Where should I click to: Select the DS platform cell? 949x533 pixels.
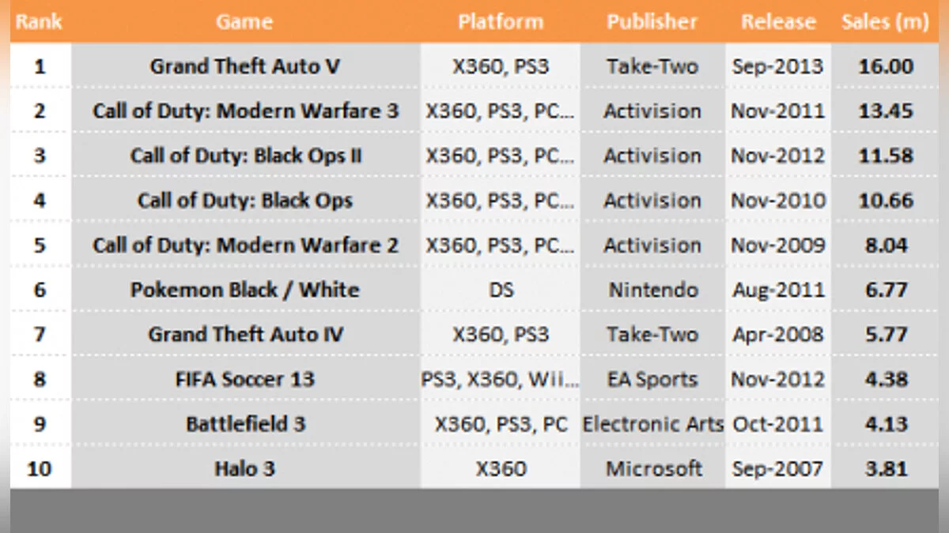click(501, 290)
